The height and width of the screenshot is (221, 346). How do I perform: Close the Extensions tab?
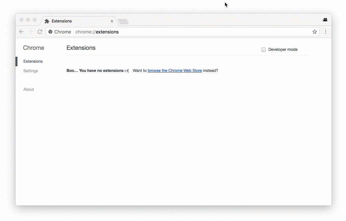coord(112,21)
